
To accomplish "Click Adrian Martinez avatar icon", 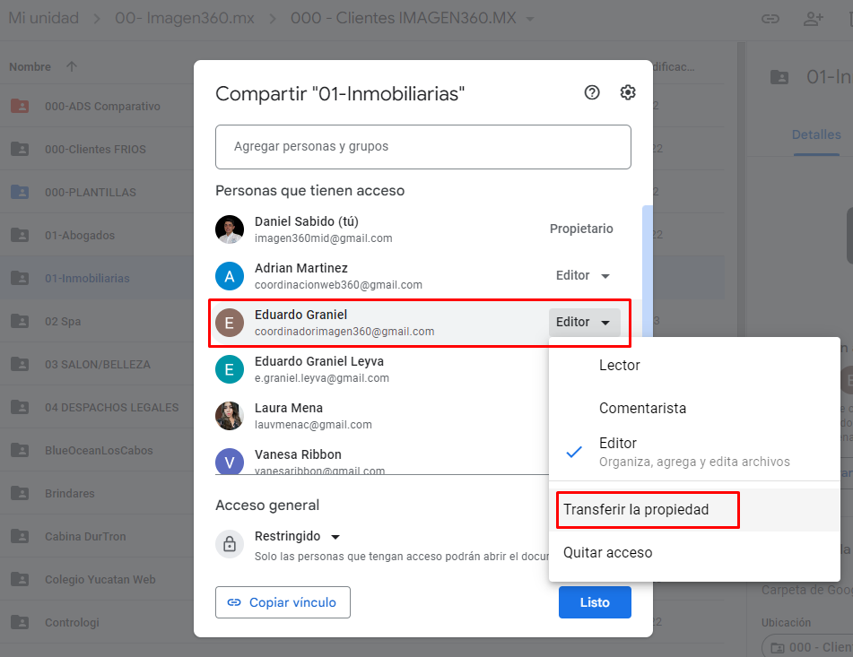I will pos(230,276).
